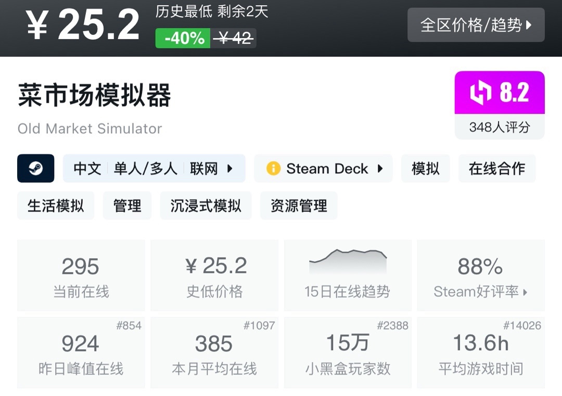The width and height of the screenshot is (562, 396).
Task: Click the Xiaoheihe logo on the 8.2 rating badge
Action: [480, 93]
